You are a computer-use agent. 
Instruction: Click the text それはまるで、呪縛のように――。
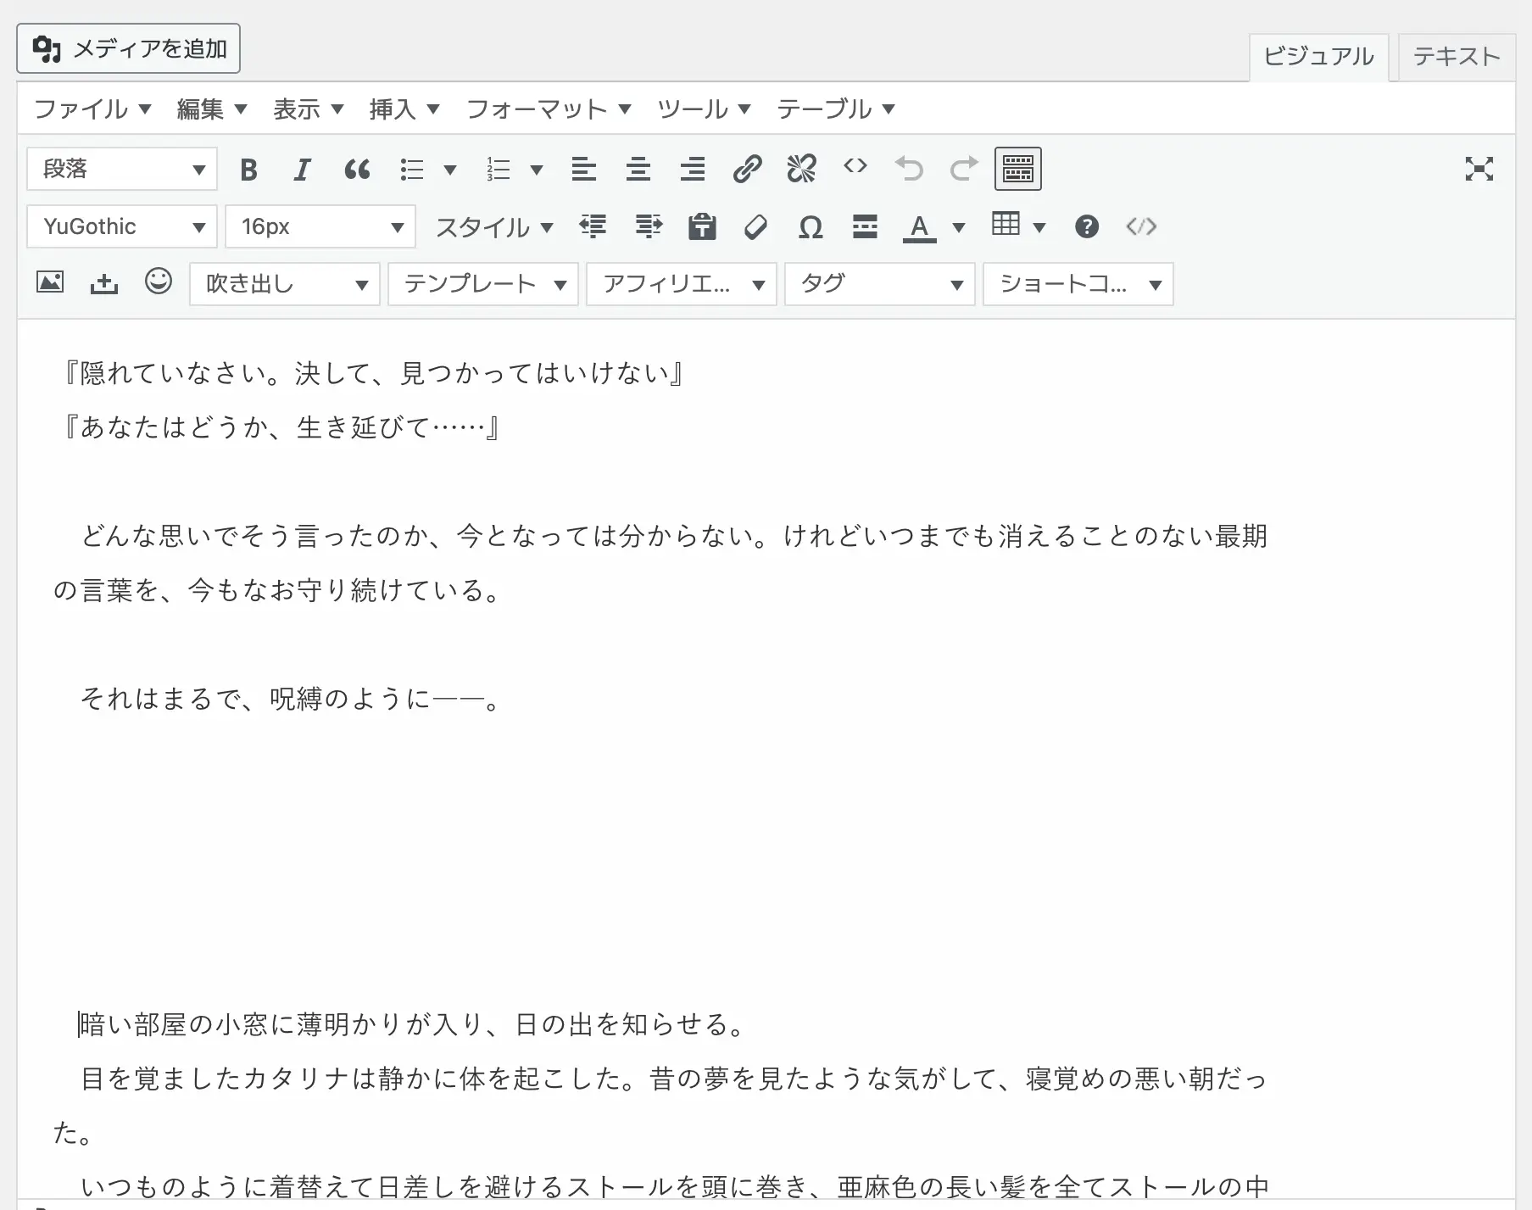(x=292, y=699)
